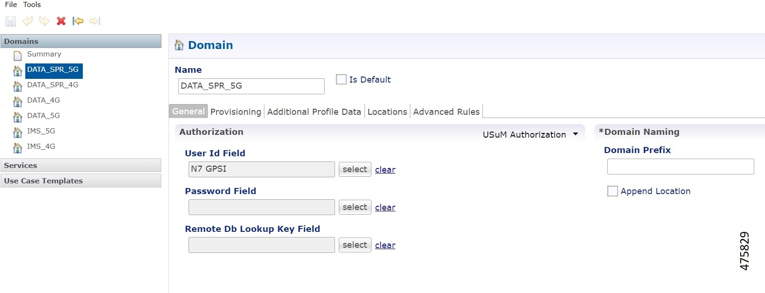Viewport: 765px width, 293px height.
Task: Click the User Id Field box showing N7 GPSI
Action: pos(262,169)
